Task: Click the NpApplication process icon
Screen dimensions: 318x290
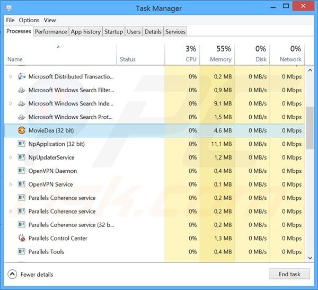Action: pos(22,144)
